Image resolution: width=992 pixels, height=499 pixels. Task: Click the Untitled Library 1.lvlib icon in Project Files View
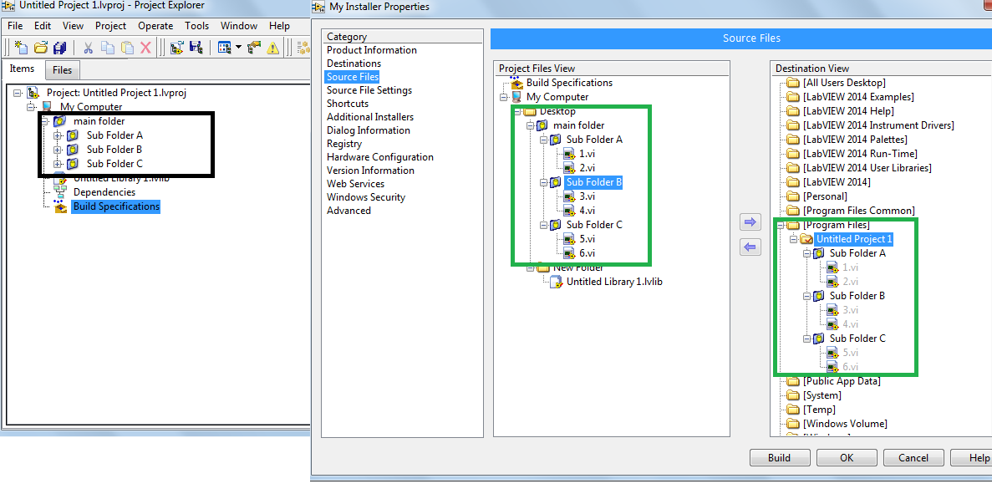click(556, 282)
